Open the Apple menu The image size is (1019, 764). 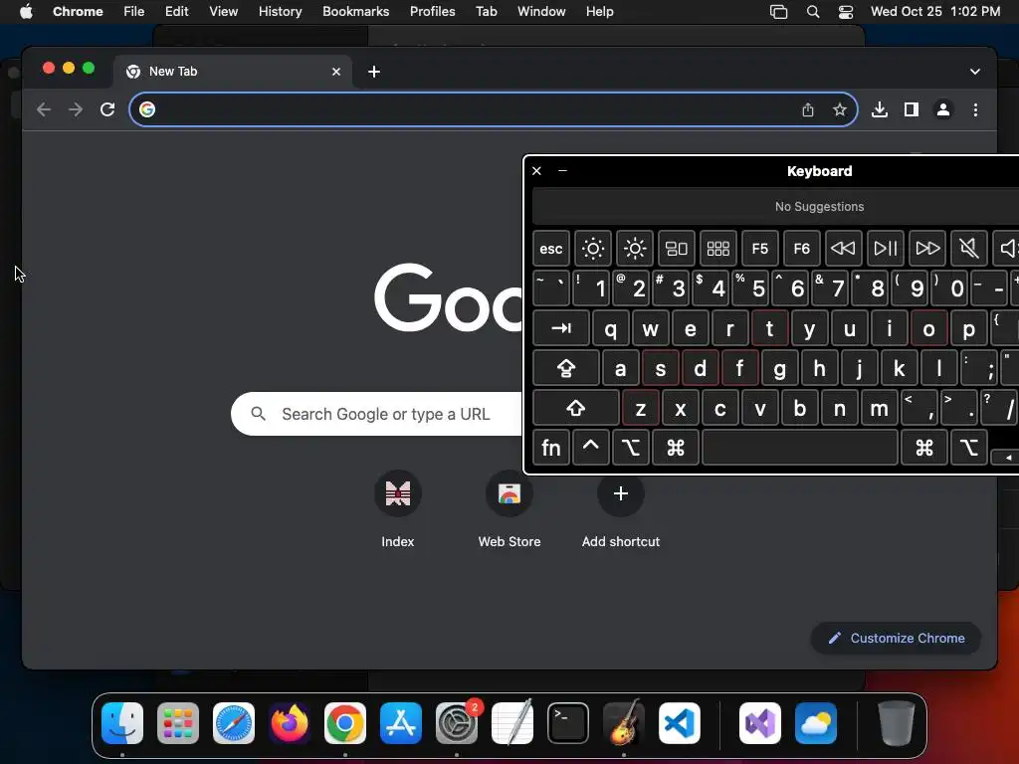26,11
